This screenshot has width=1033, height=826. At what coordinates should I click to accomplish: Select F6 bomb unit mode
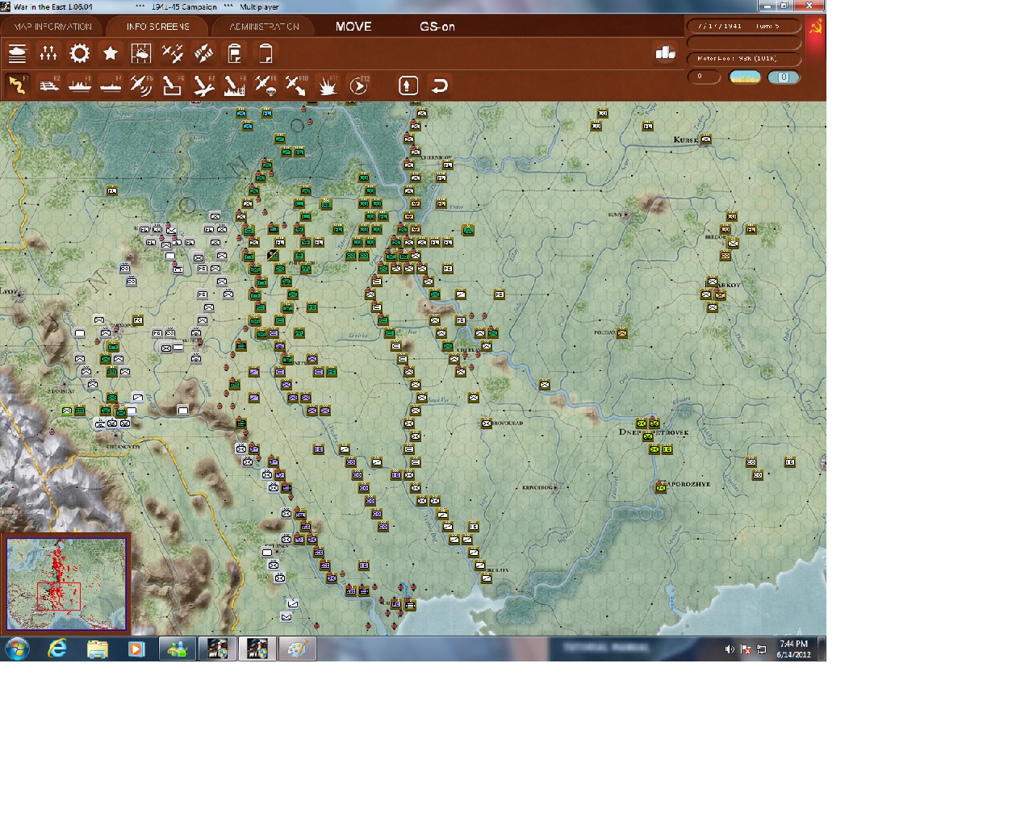click(173, 85)
